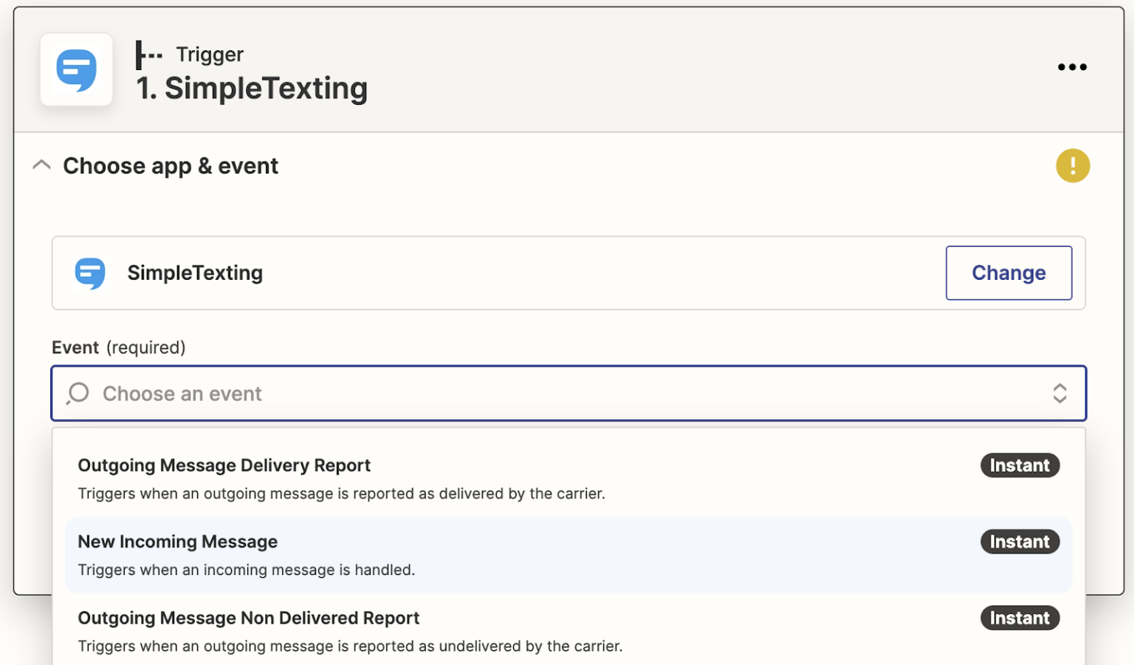Click the yellow warning indicator
This screenshot has height=665, width=1134.
1072,165
